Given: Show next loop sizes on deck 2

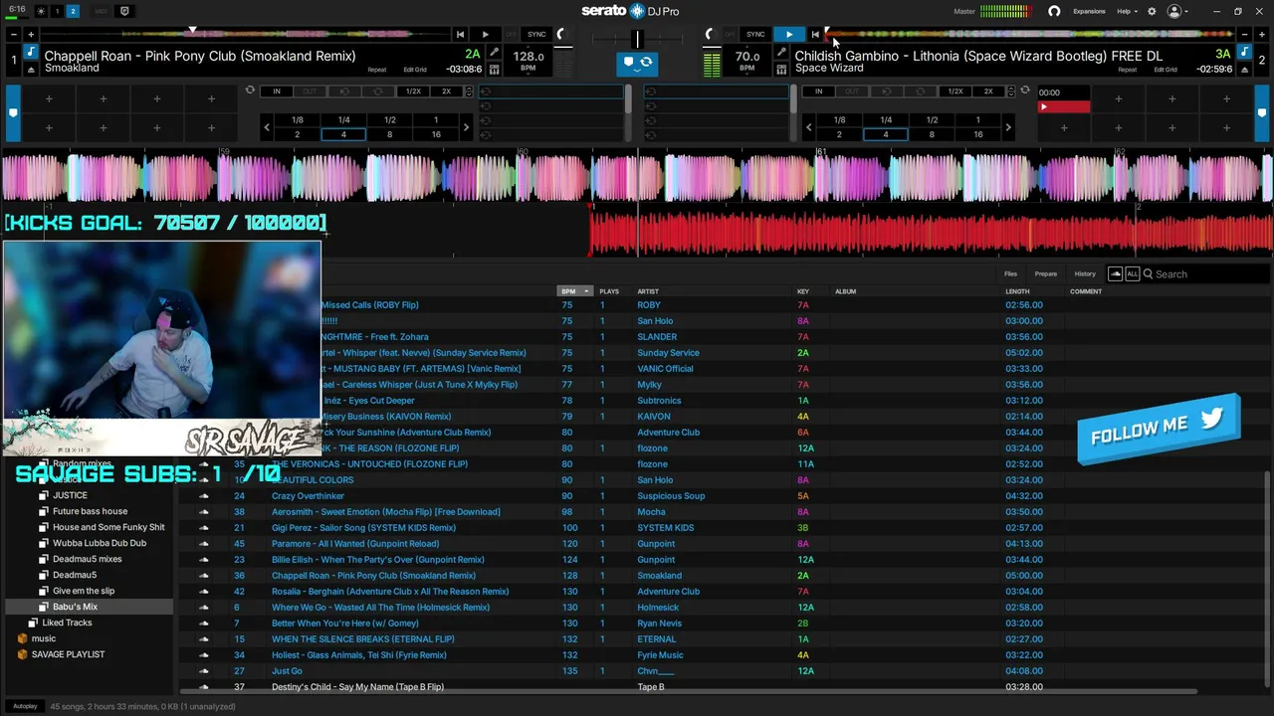Looking at the screenshot, I should point(1007,127).
